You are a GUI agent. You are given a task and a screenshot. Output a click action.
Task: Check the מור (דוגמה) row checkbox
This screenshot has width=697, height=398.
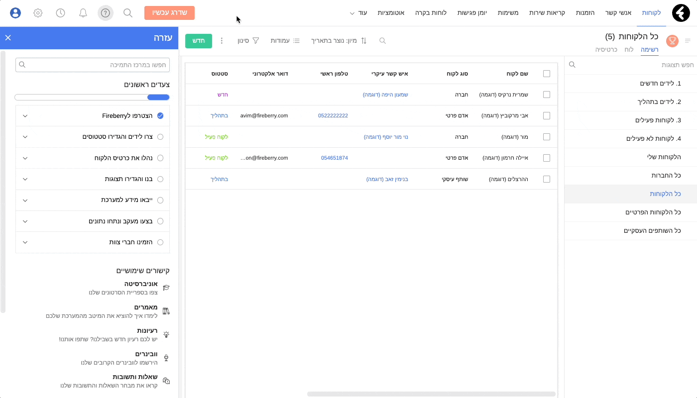[547, 137]
